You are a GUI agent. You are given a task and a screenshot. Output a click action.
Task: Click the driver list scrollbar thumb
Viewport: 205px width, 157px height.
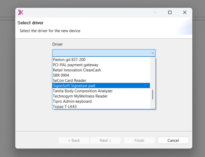tap(153, 95)
